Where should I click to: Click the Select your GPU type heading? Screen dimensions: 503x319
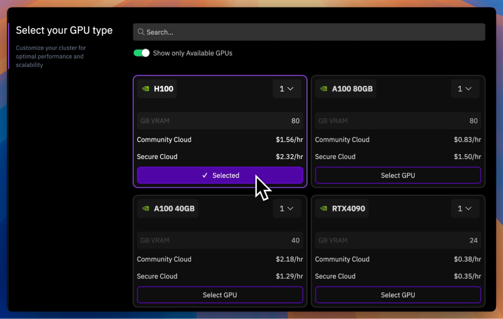64,30
